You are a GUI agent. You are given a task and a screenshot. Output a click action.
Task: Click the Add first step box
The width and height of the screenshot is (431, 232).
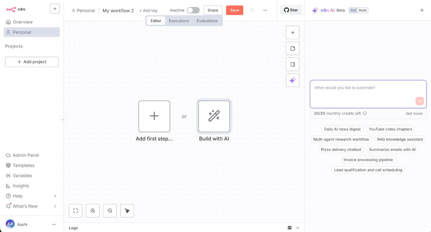click(x=154, y=117)
